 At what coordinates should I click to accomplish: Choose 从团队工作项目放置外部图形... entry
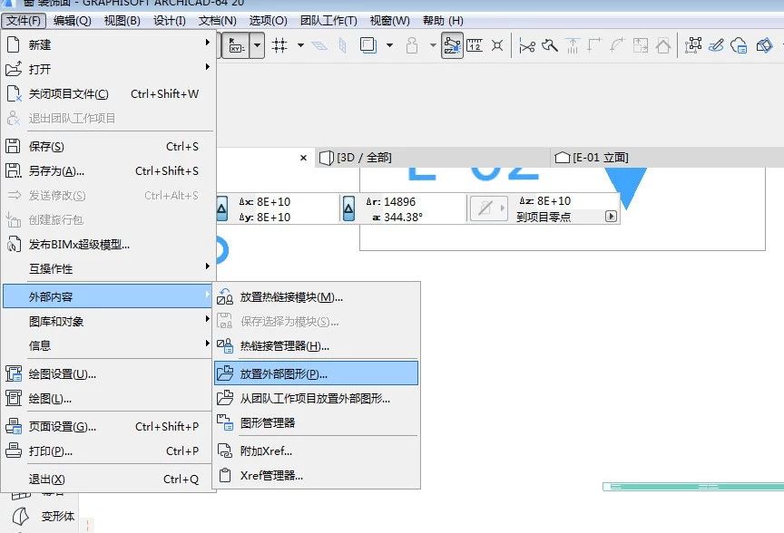click(x=316, y=398)
